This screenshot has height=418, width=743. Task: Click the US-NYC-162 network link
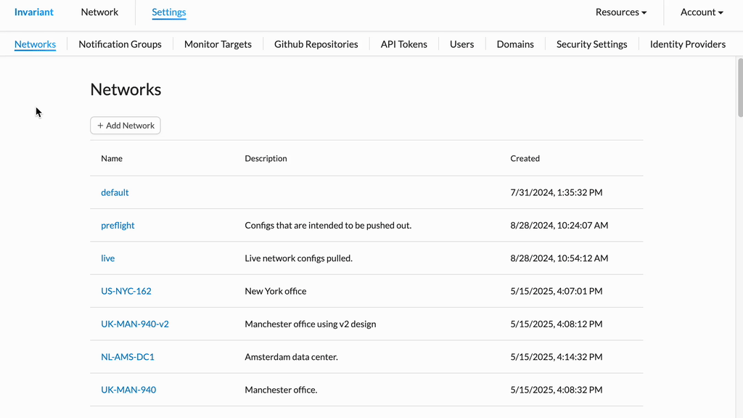(126, 291)
